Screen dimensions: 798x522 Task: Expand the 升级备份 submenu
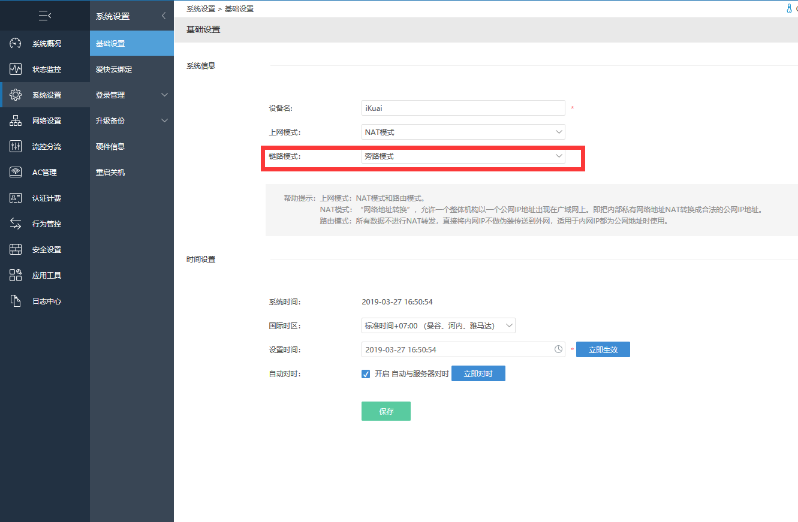pos(131,120)
